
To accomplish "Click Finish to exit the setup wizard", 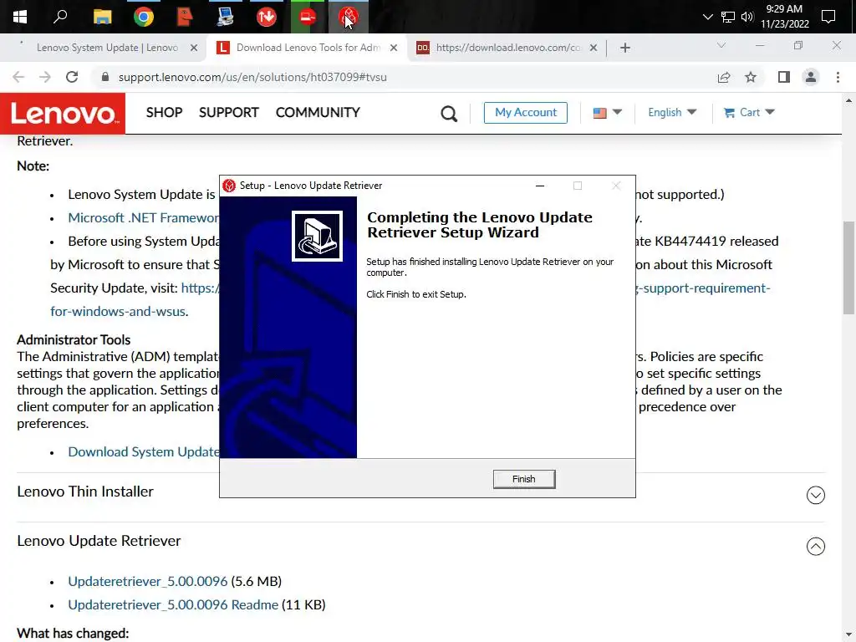I will pos(523,479).
